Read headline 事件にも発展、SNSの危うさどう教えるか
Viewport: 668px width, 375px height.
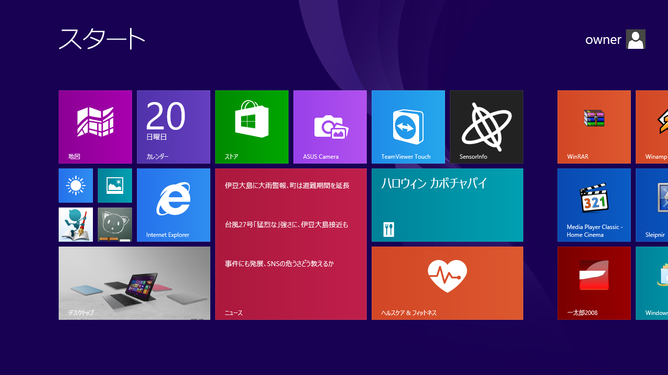coord(279,264)
